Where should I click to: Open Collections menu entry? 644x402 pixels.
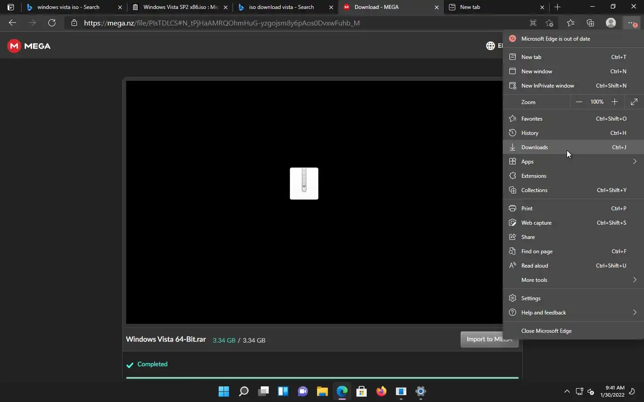pos(573,190)
